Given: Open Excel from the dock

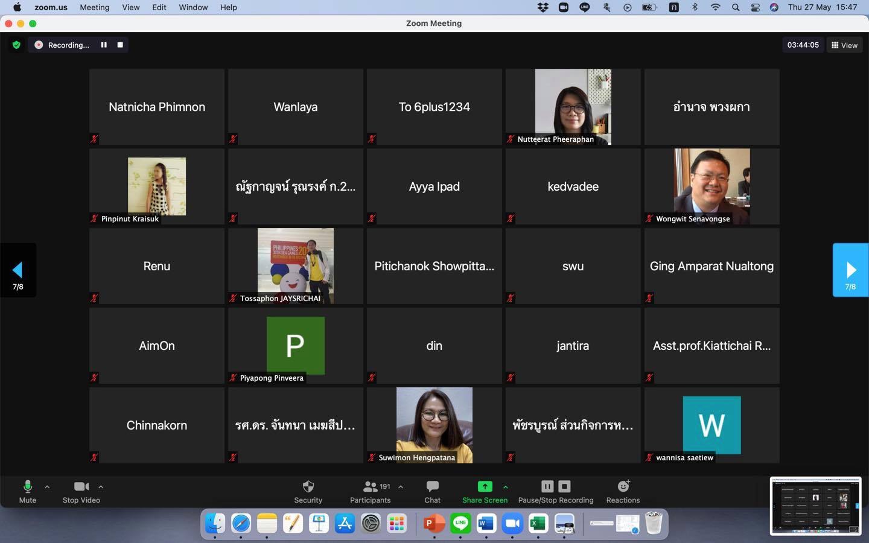Looking at the screenshot, I should [x=538, y=523].
